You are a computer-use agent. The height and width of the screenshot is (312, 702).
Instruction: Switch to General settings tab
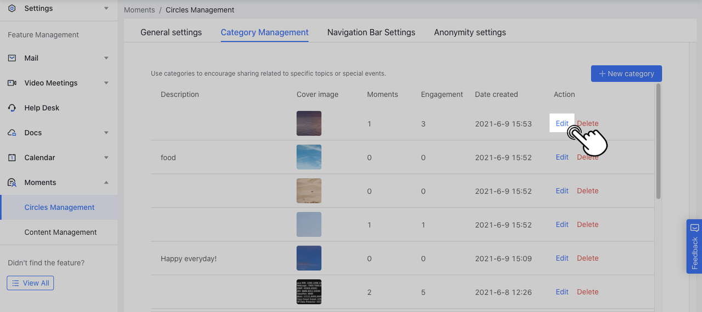[171, 32]
